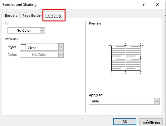Viewport: 166px width, 126px height.
Task: Click the Preview group label
Action: click(95, 23)
